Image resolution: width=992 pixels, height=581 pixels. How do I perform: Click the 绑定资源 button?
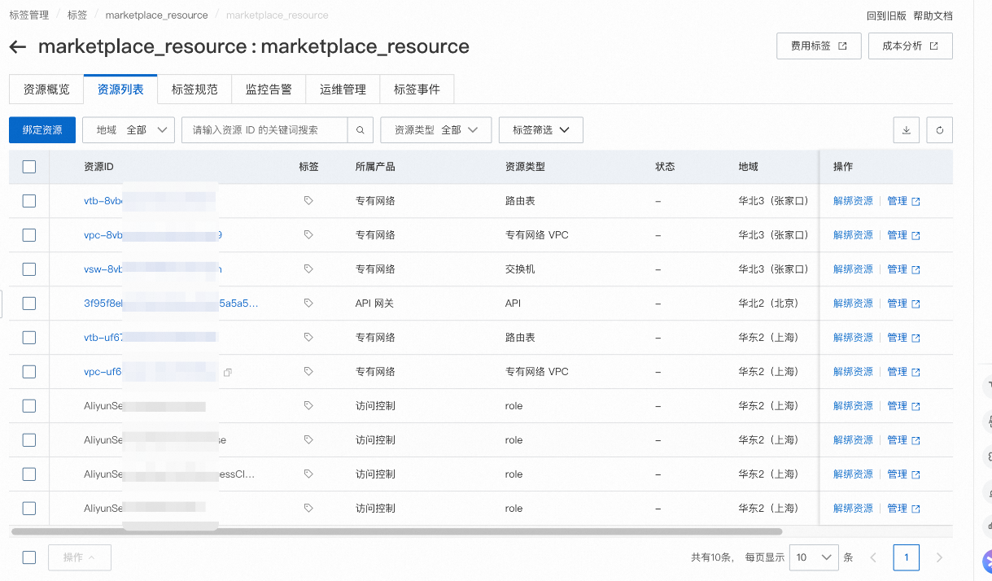tap(42, 130)
